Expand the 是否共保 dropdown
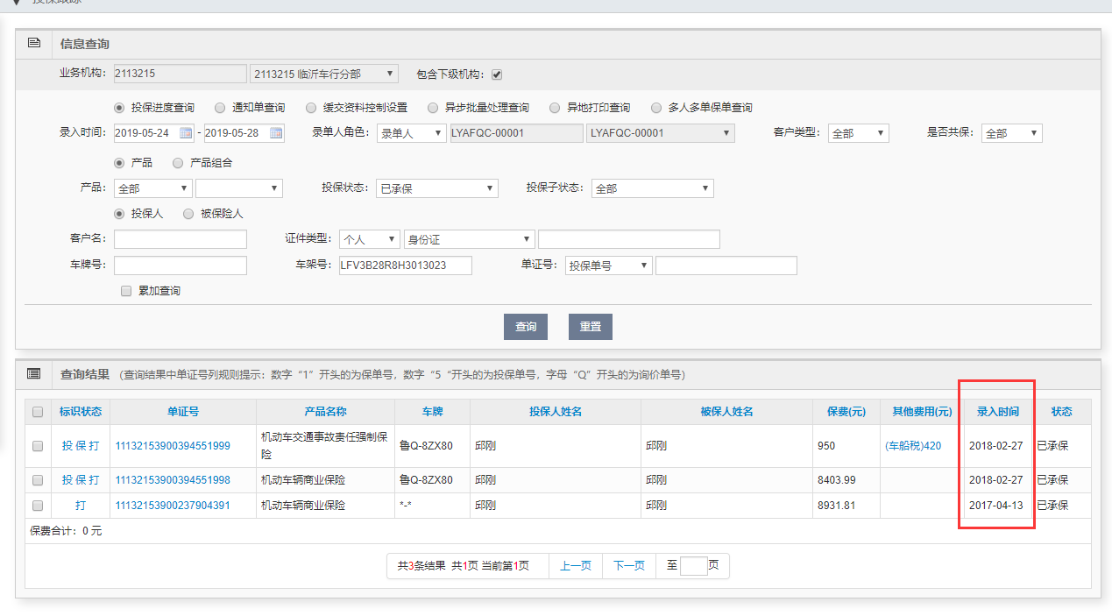 pos(1011,133)
